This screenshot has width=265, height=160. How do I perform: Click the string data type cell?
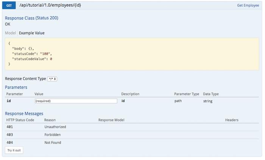click(x=208, y=101)
